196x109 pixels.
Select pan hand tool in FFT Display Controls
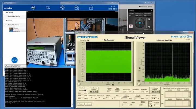click(x=157, y=92)
